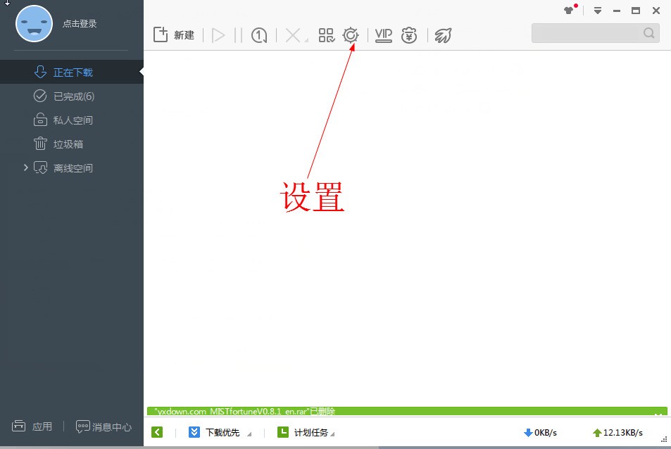Start download with the play icon
Viewport: 671px width, 449px height.
point(218,35)
